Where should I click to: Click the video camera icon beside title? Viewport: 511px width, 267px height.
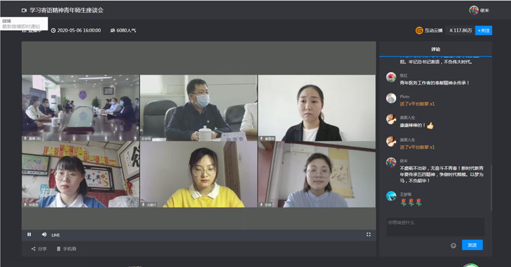24,11
